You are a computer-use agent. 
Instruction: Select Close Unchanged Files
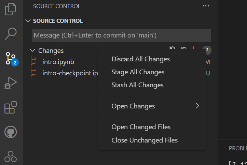145,140
